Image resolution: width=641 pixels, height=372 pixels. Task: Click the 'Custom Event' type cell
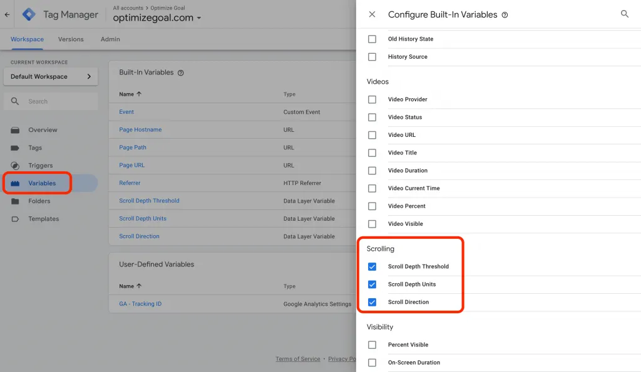[302, 112]
